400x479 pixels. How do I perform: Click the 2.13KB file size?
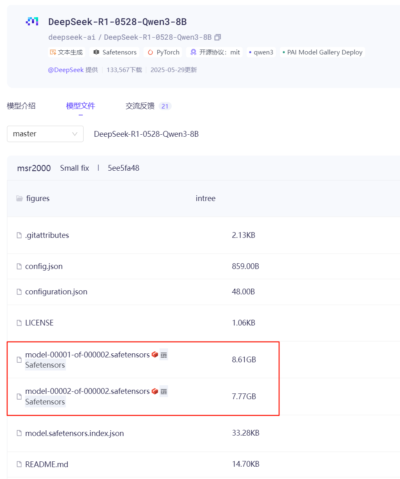click(243, 235)
